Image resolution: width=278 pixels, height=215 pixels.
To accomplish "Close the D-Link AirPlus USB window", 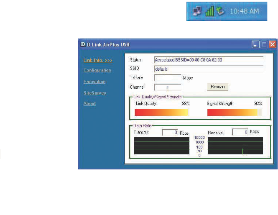I will 273,44.
